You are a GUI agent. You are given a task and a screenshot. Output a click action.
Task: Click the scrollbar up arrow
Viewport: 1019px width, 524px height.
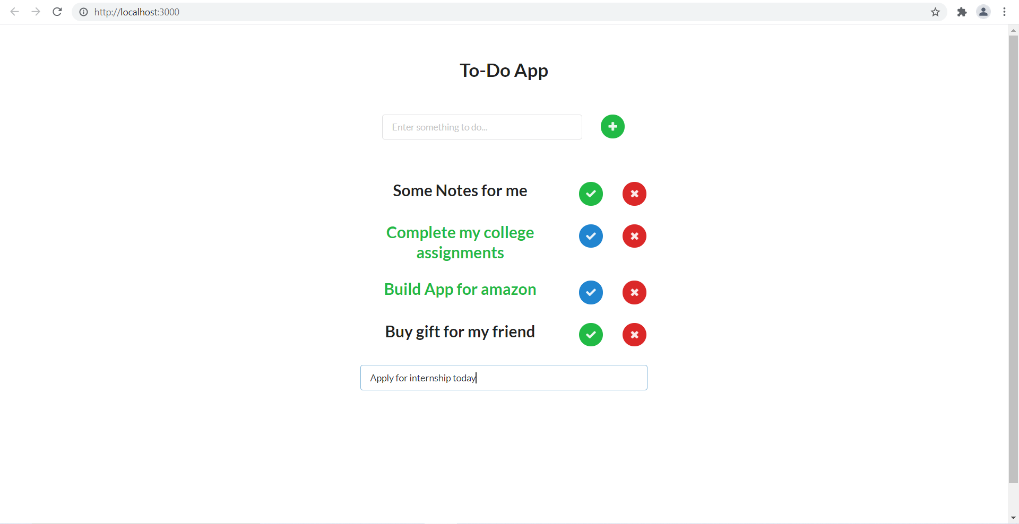1013,30
